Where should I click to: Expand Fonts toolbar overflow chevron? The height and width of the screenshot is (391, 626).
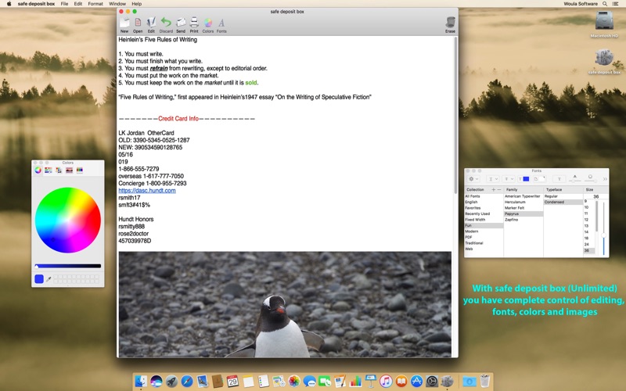[x=605, y=179]
